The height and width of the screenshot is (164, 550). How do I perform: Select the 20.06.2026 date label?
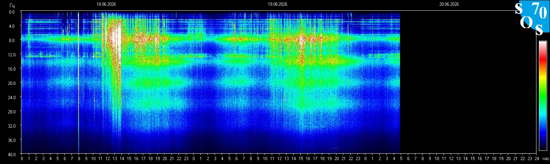point(449,4)
